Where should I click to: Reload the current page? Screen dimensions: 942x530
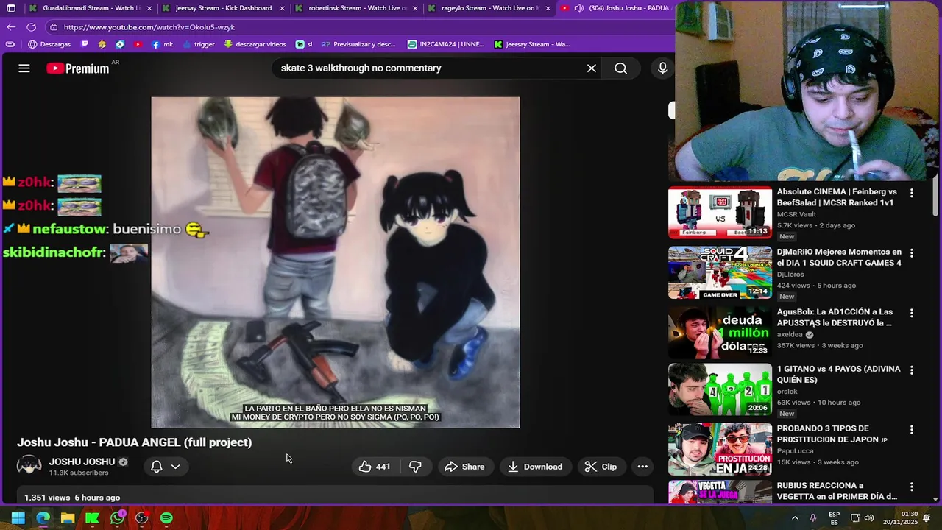pyautogui.click(x=31, y=27)
